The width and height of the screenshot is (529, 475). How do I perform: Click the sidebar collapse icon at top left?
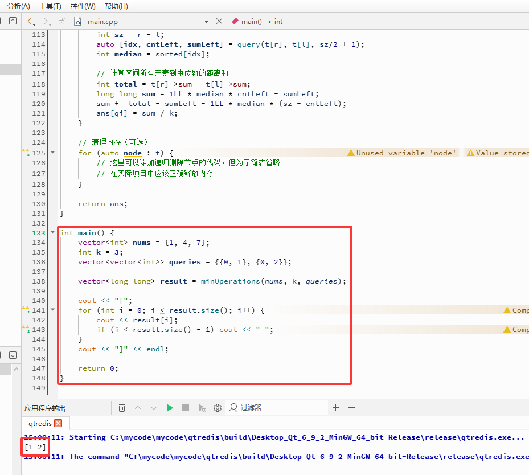[x=13, y=21]
